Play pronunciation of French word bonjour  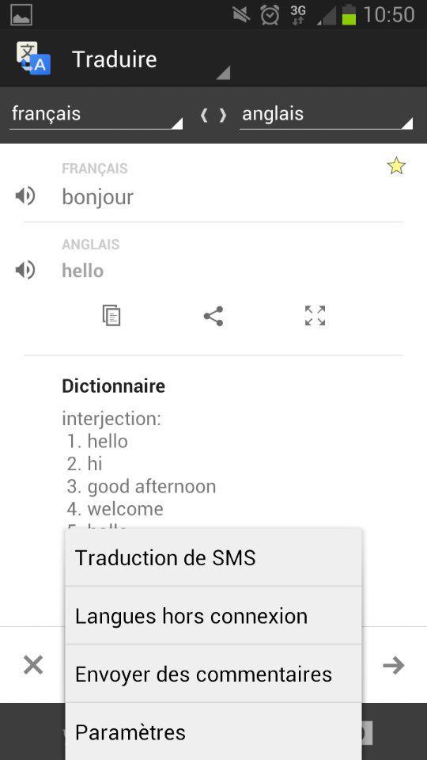(x=25, y=196)
